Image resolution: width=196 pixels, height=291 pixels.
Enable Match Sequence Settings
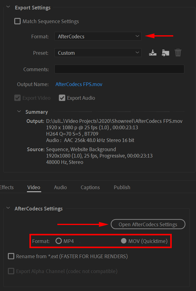tap(17, 21)
